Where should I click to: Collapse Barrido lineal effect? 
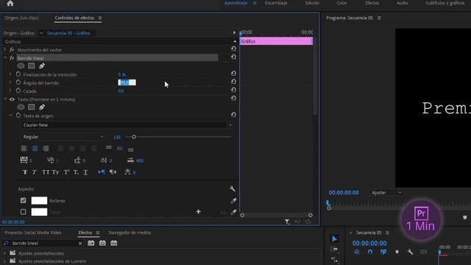point(5,57)
